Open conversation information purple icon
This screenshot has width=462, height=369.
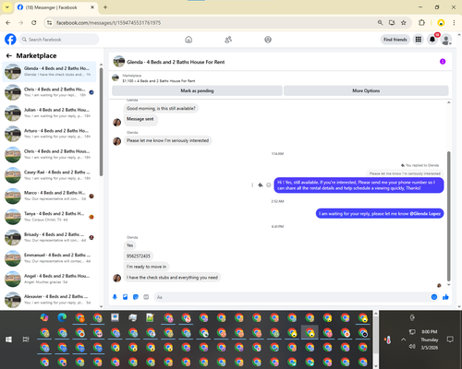point(443,62)
